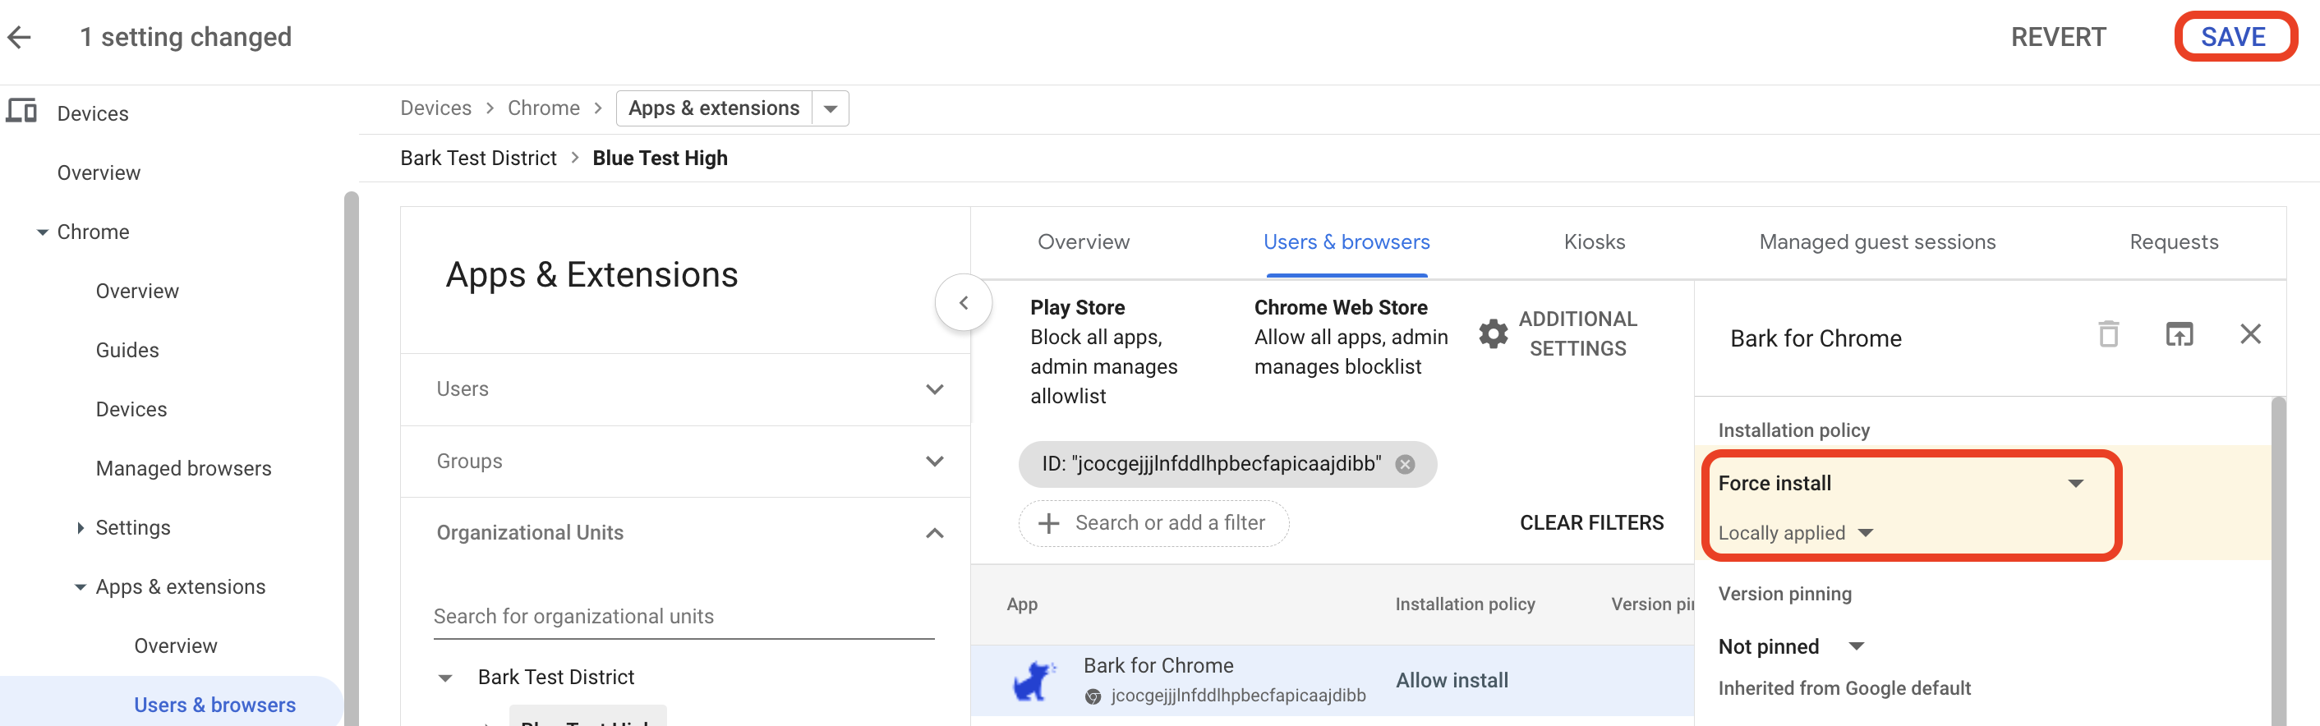The height and width of the screenshot is (726, 2320).
Task: Click the extension ID under Bark for Chrome
Action: (x=1237, y=696)
